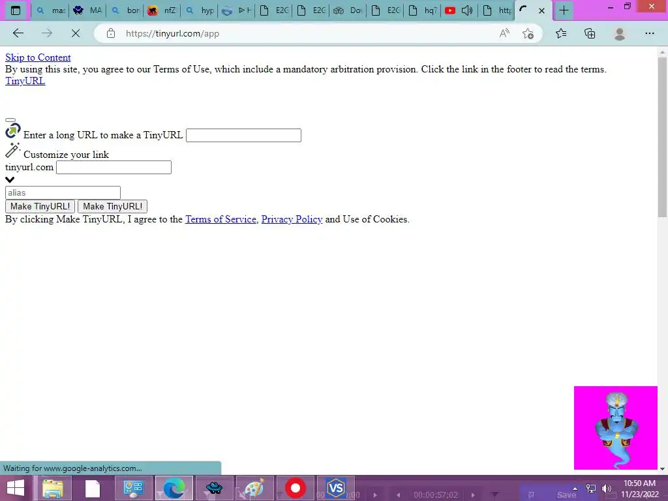Expand the domain chevron dropdown

click(10, 180)
